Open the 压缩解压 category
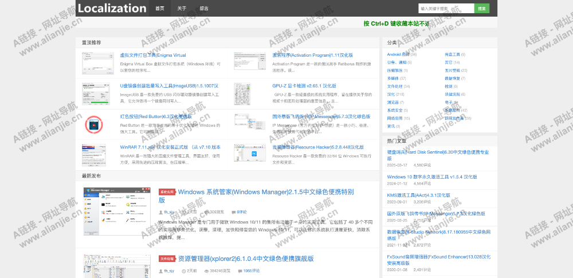The image size is (573, 278). [395, 71]
